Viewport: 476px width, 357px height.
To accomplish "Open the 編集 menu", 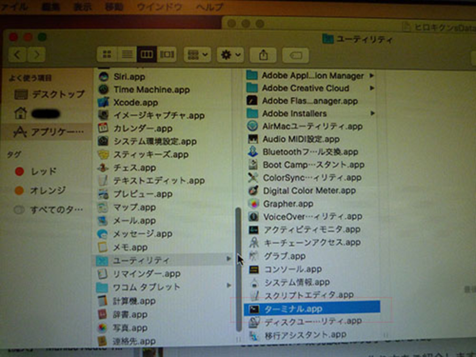I will point(50,6).
